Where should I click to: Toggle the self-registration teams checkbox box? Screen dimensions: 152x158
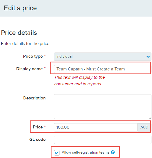pyautogui.click(x=57, y=152)
